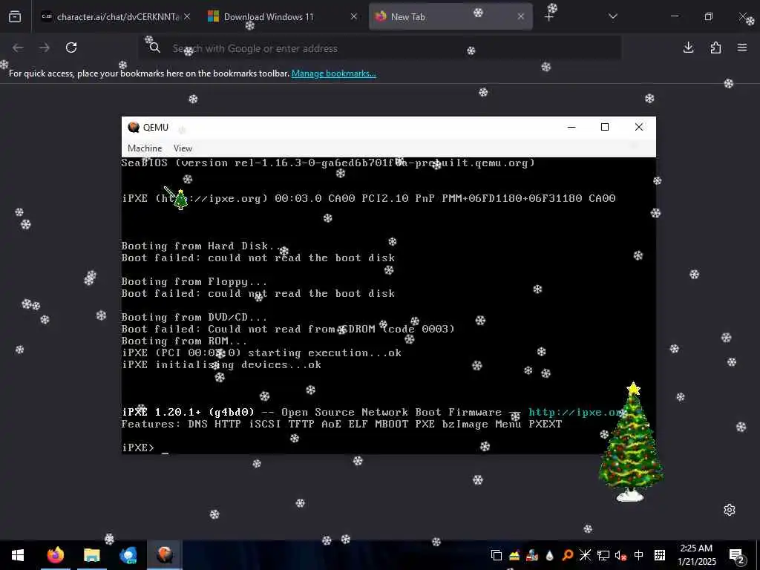Toggle the Chinese 中 input mode indicator

[x=639, y=555]
